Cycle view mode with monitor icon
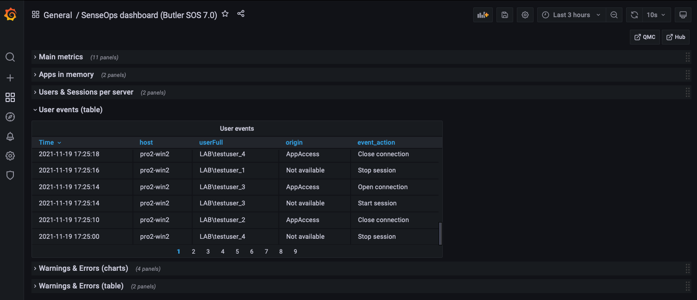 (683, 15)
